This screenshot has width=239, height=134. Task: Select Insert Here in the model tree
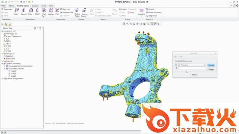10,59
